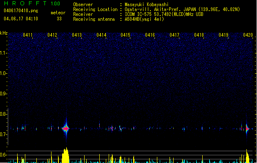Click the antenna value A504HB(yagi 4el)

coord(144,19)
